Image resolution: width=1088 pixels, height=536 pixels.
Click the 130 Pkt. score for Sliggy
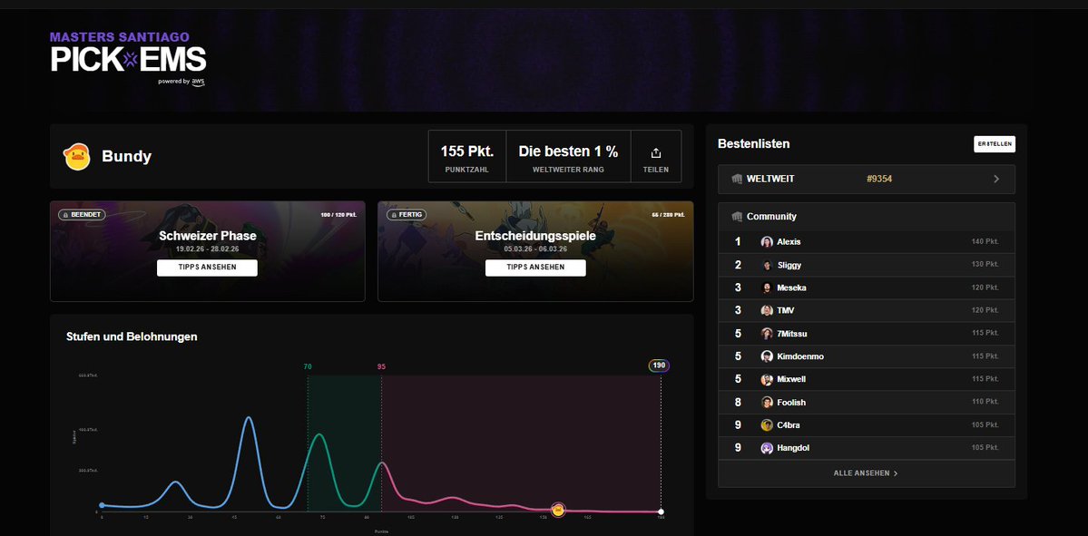pyautogui.click(x=985, y=265)
